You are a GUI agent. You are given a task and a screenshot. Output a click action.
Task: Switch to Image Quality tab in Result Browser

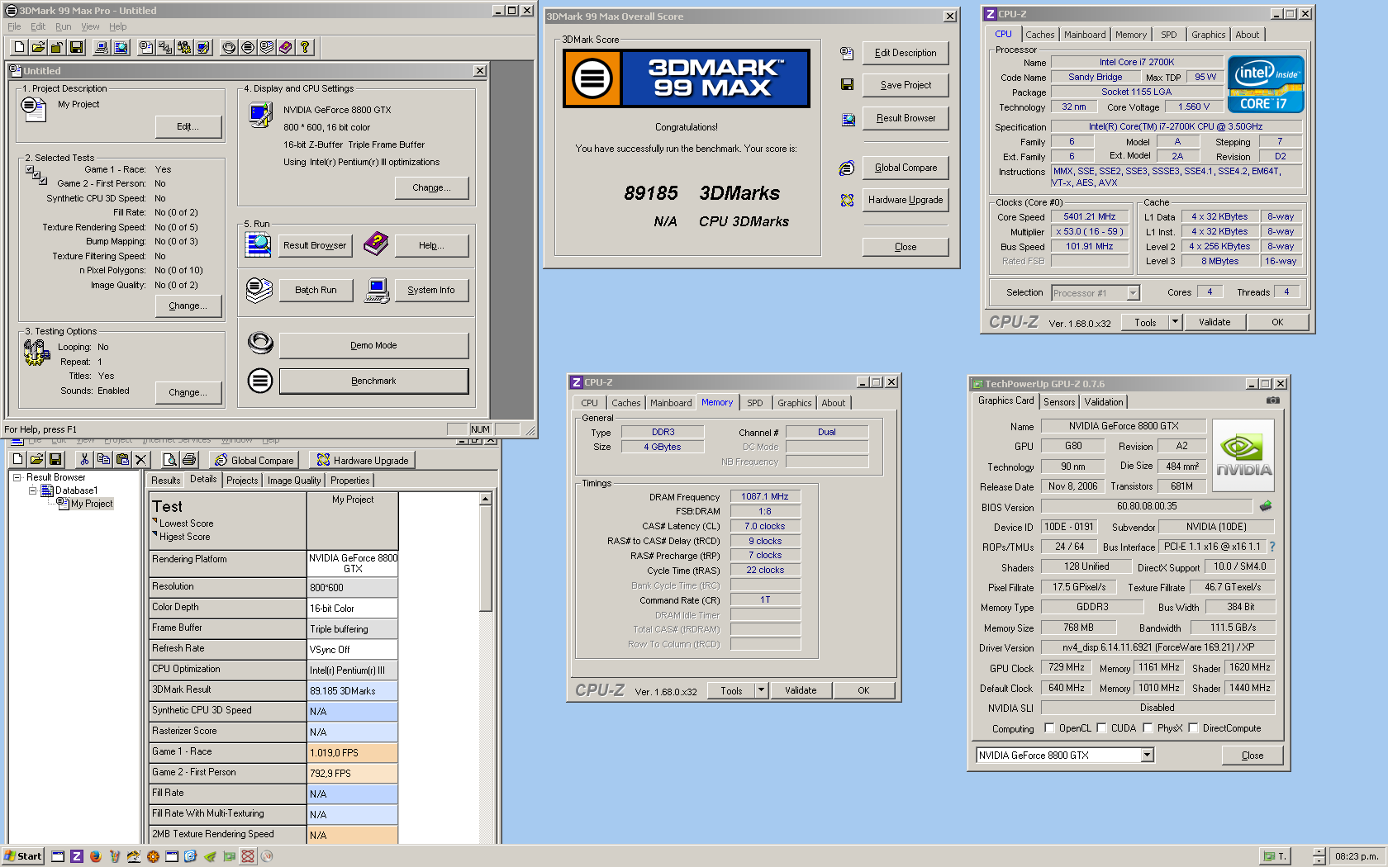(x=294, y=481)
